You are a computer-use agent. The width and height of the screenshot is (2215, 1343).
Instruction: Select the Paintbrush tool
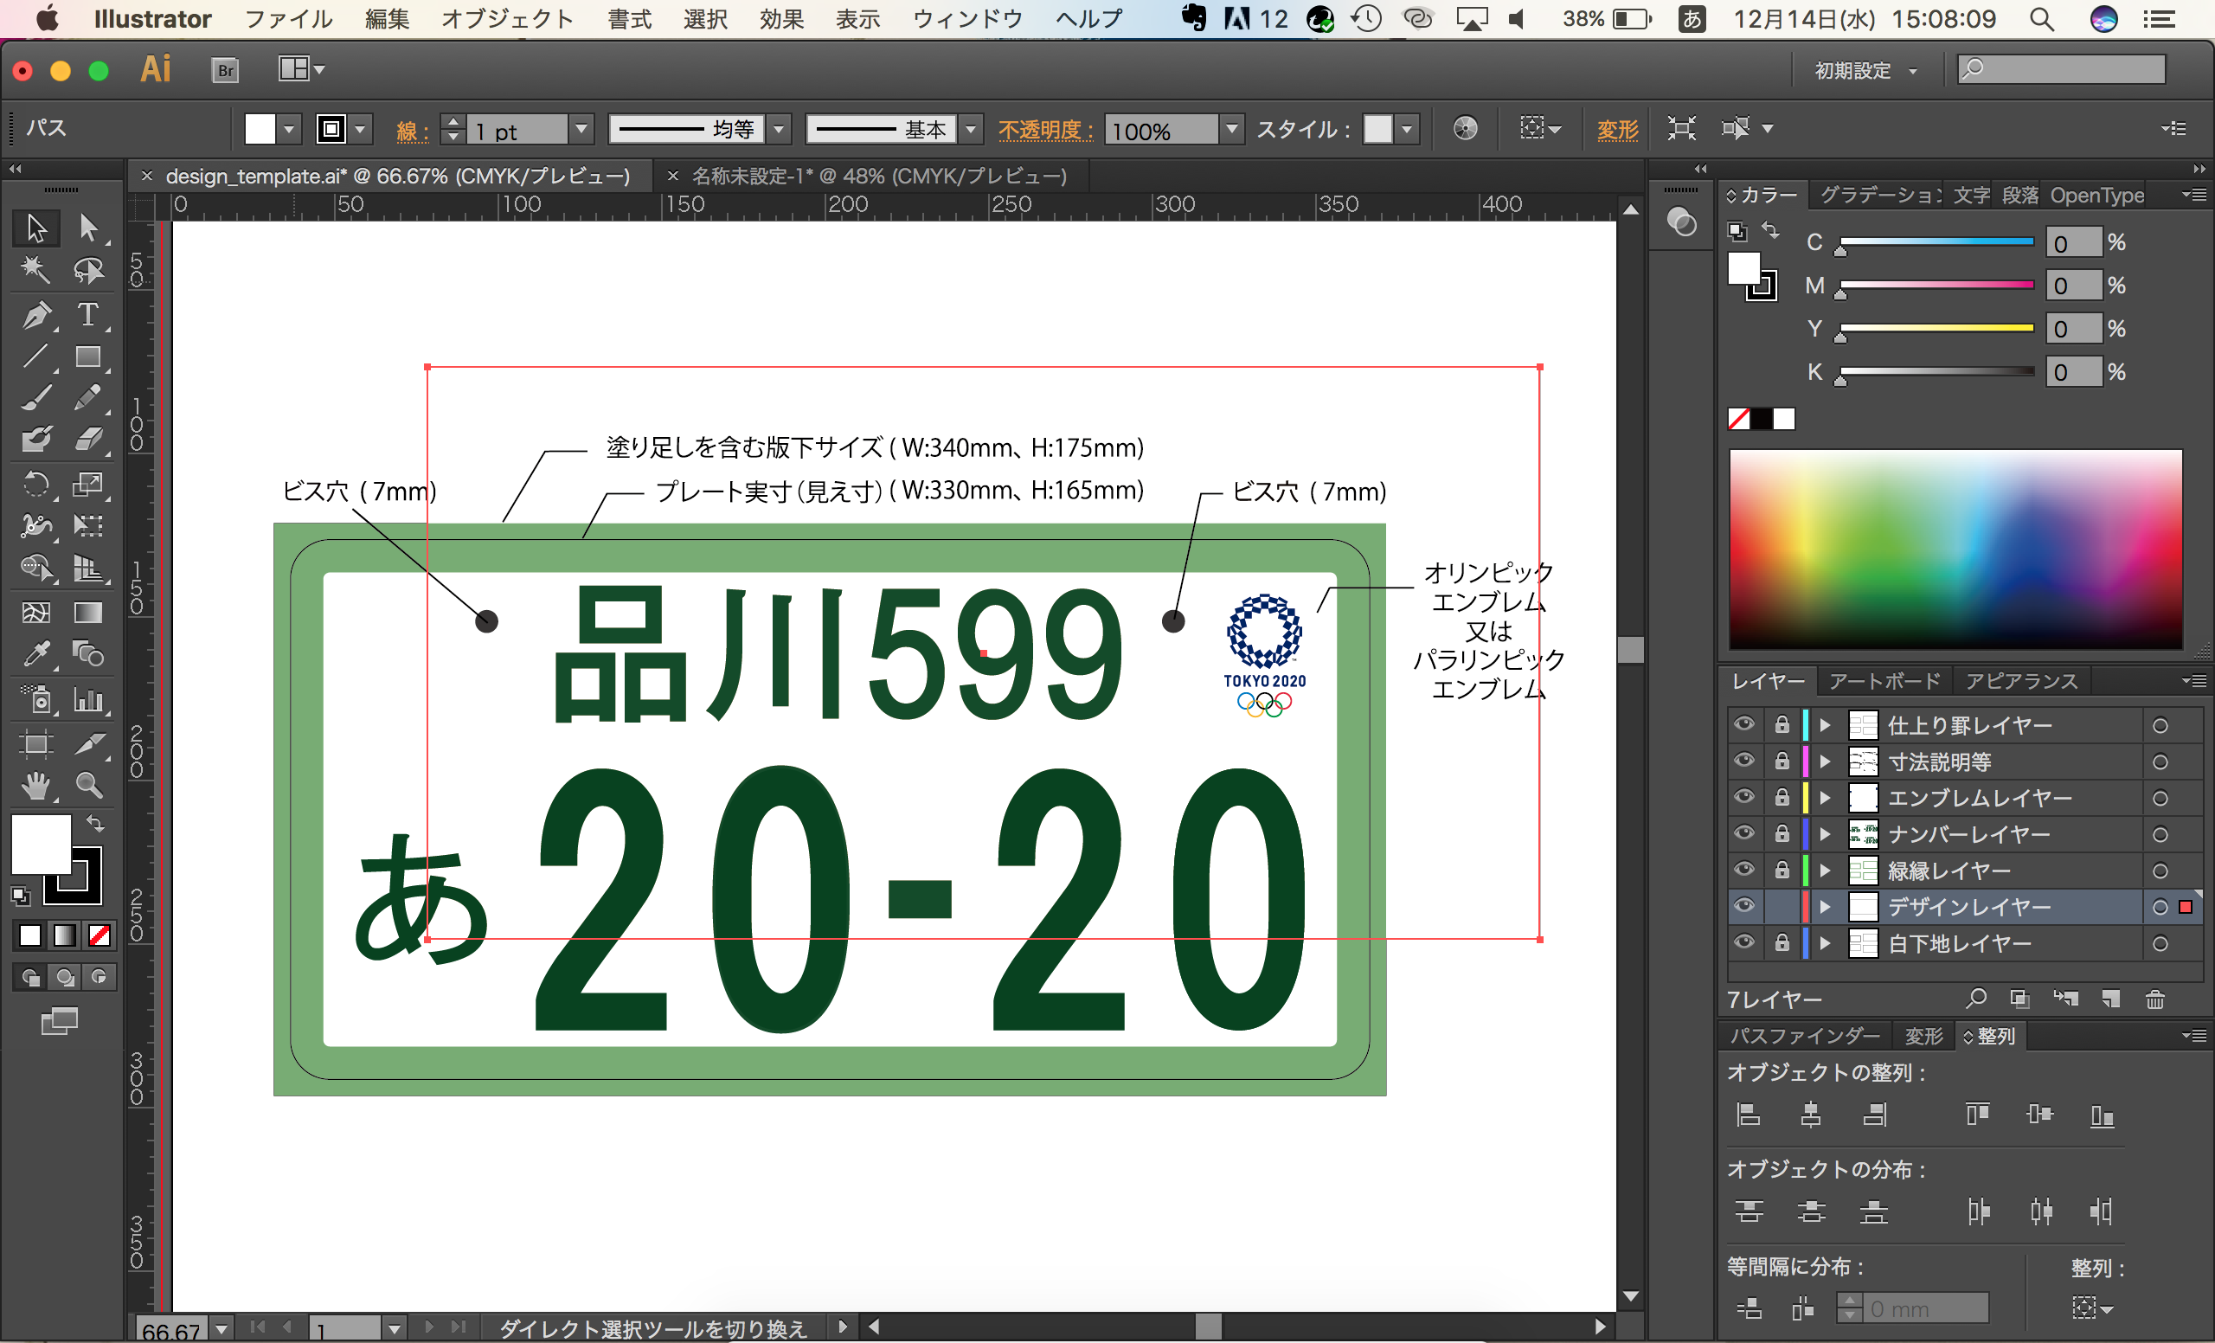36,397
